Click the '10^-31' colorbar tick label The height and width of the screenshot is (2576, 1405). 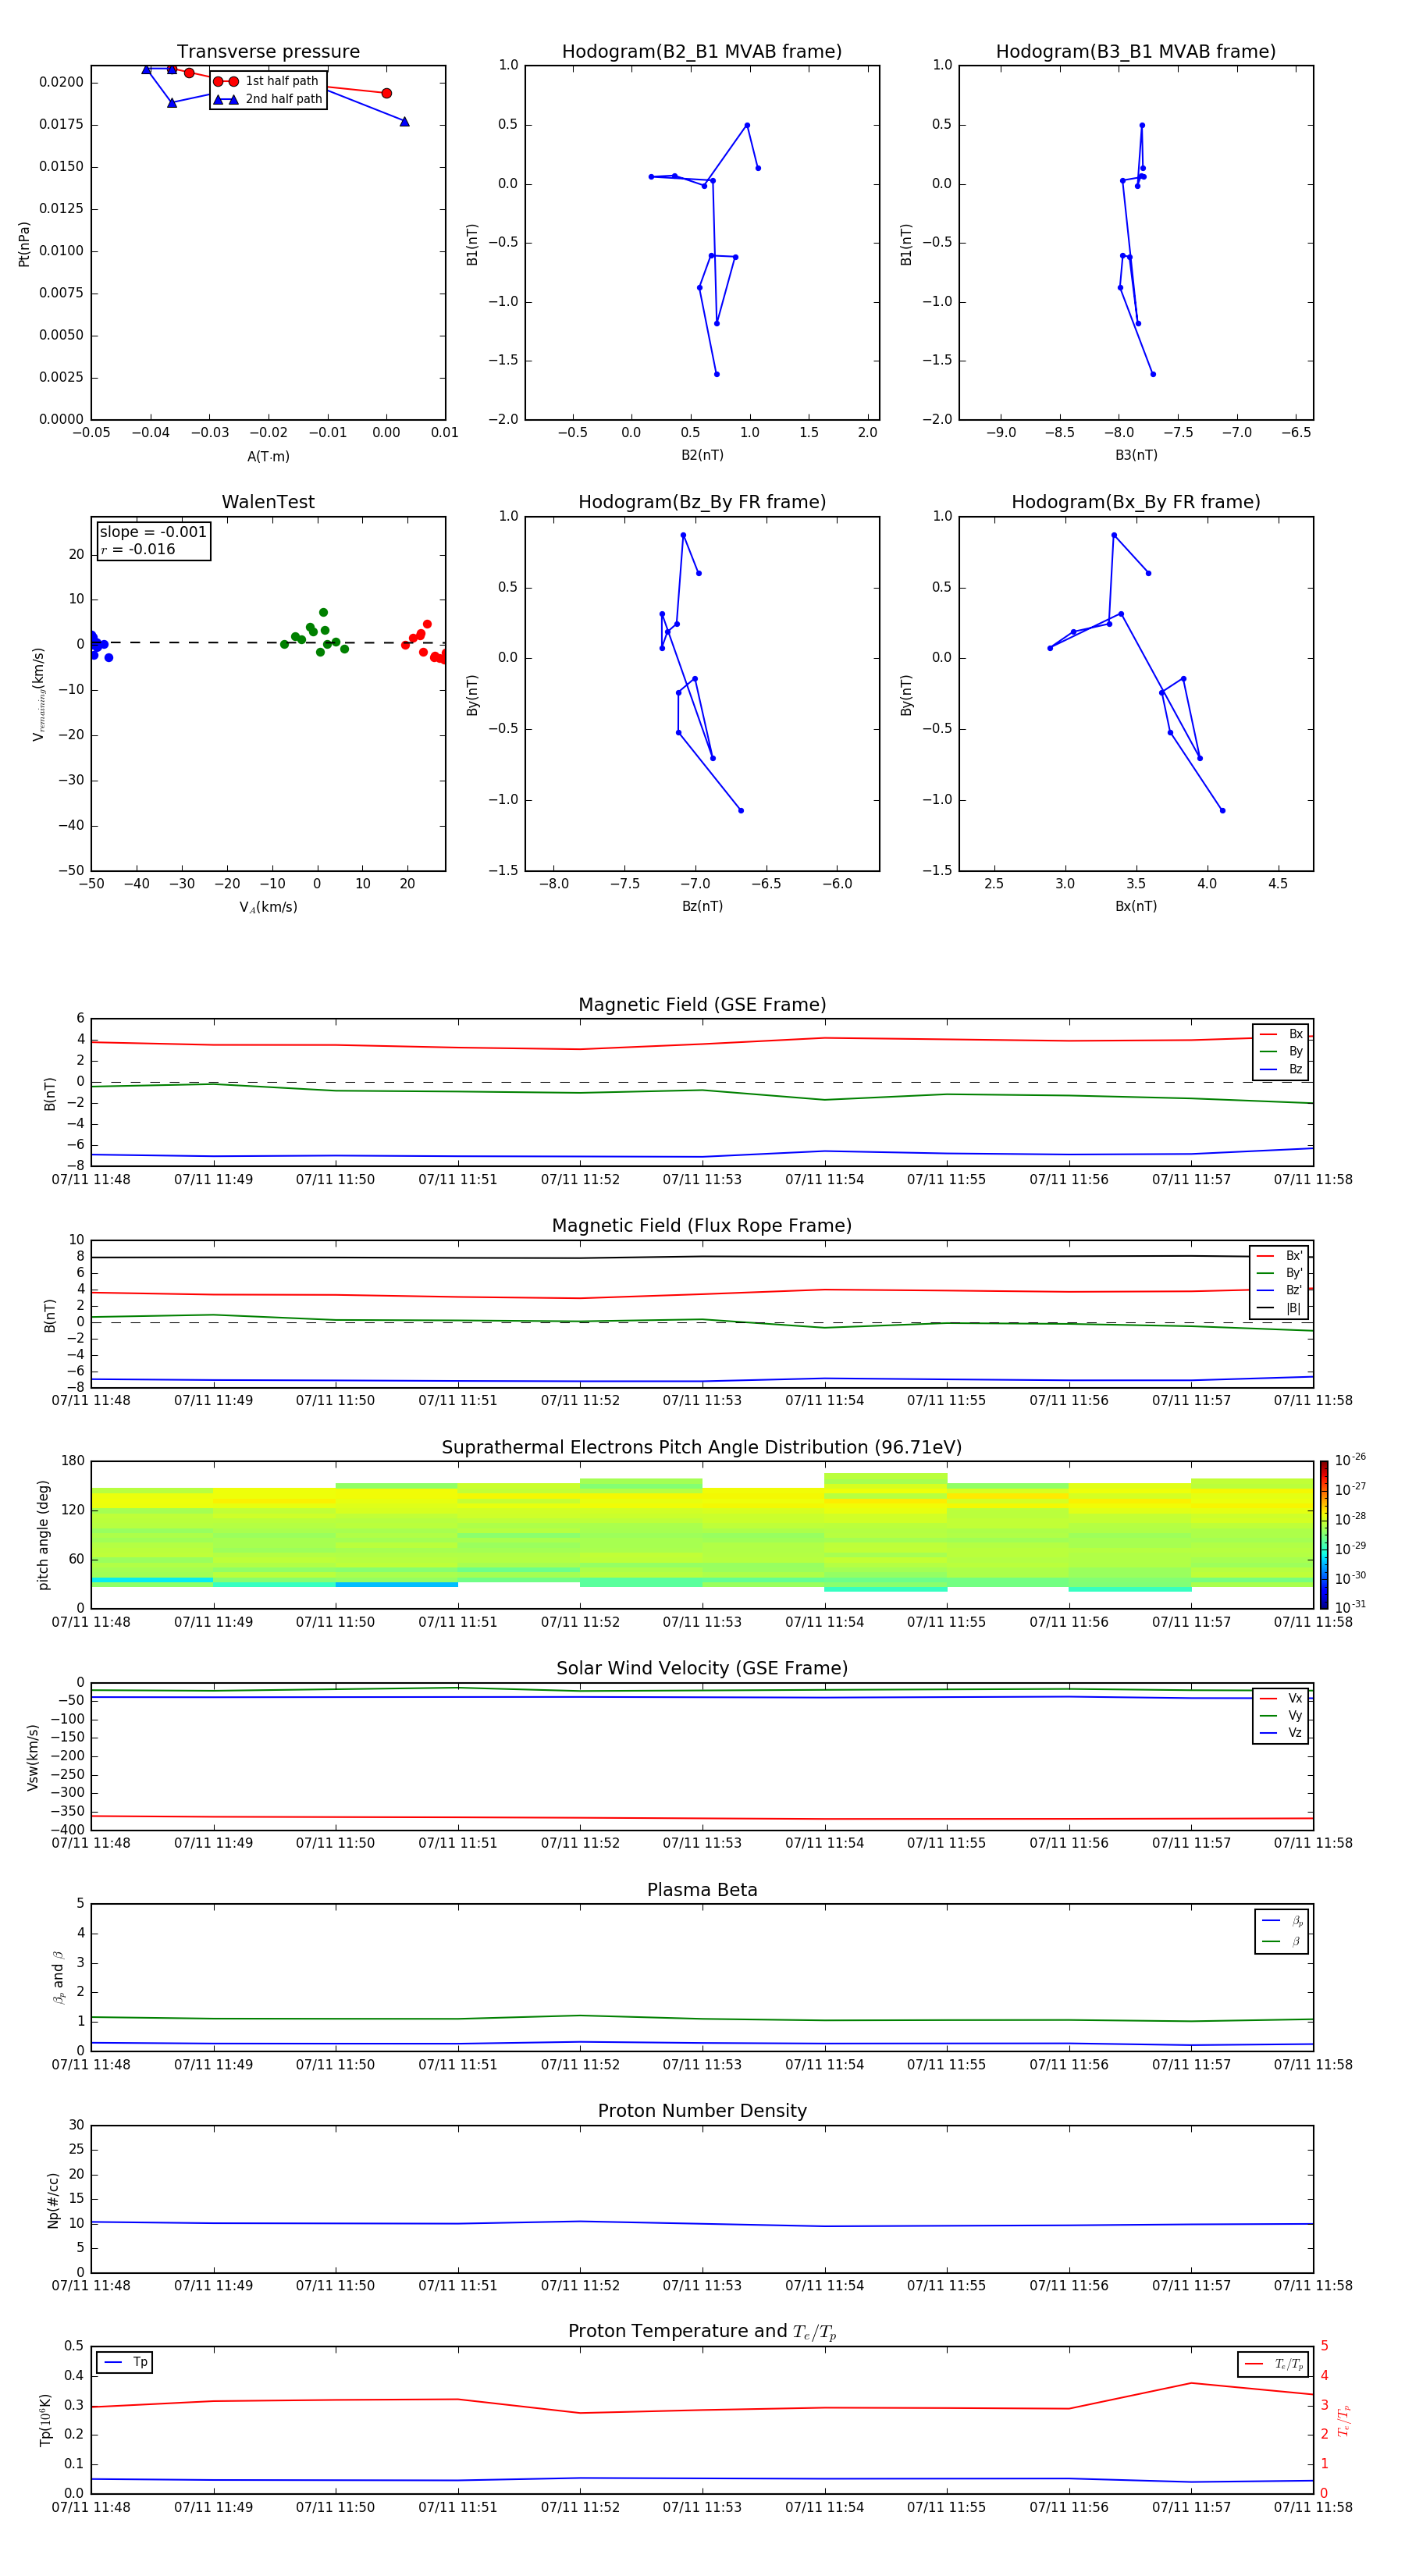tap(1350, 1607)
